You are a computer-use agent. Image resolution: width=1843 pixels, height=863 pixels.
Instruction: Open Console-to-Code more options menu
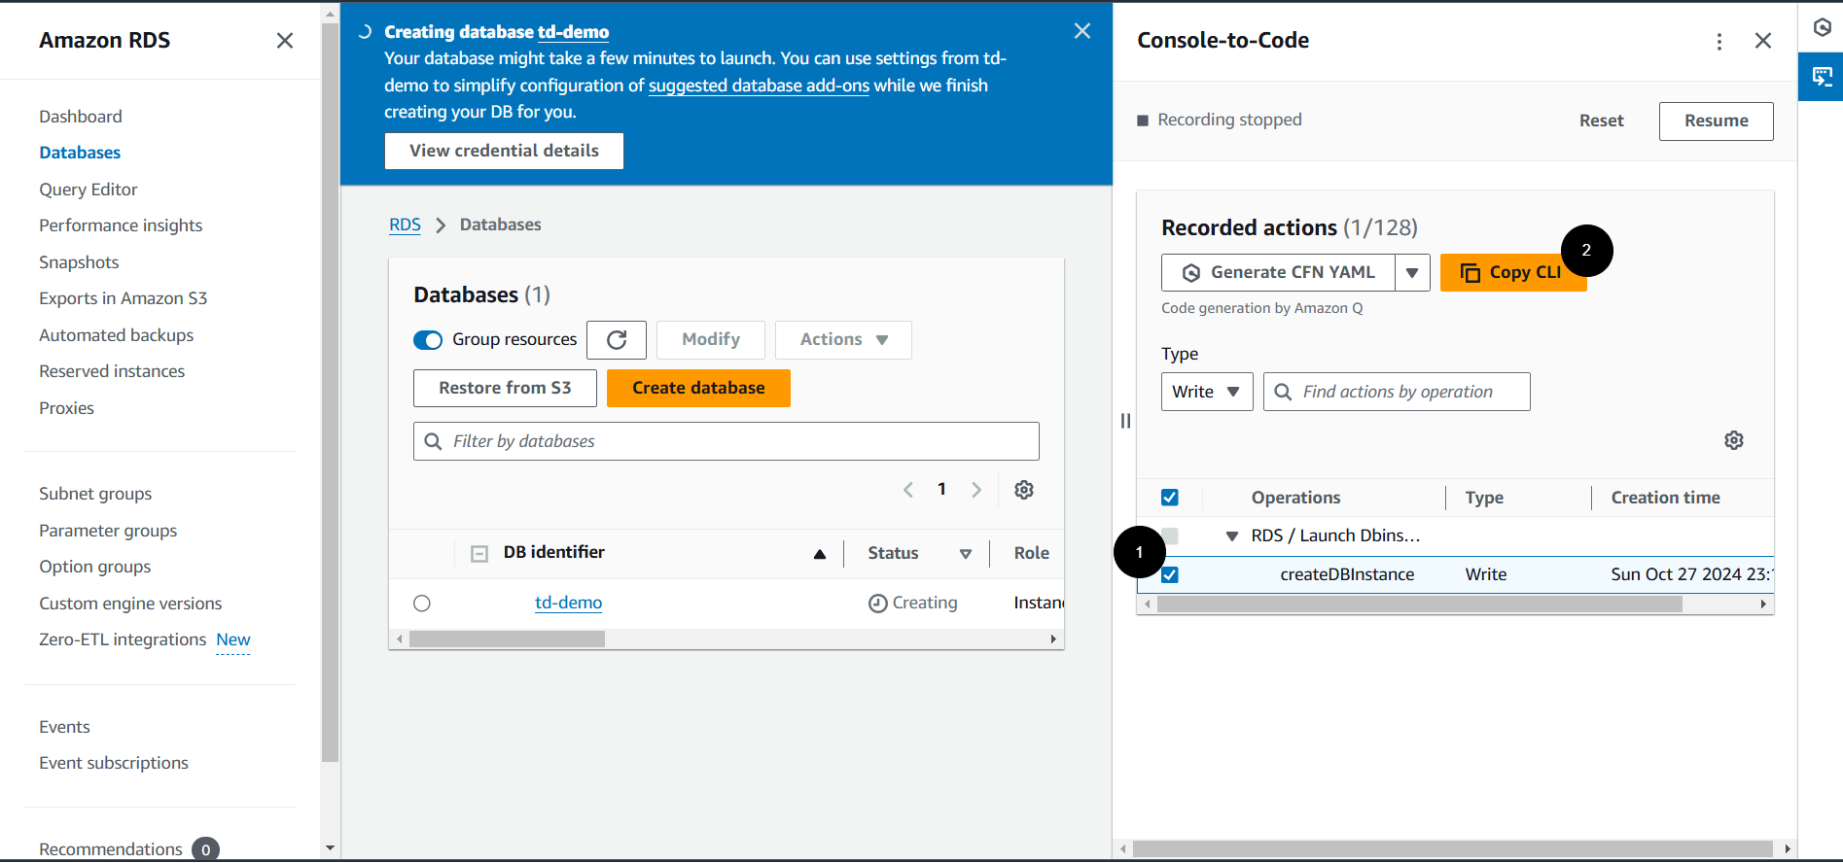click(x=1719, y=41)
